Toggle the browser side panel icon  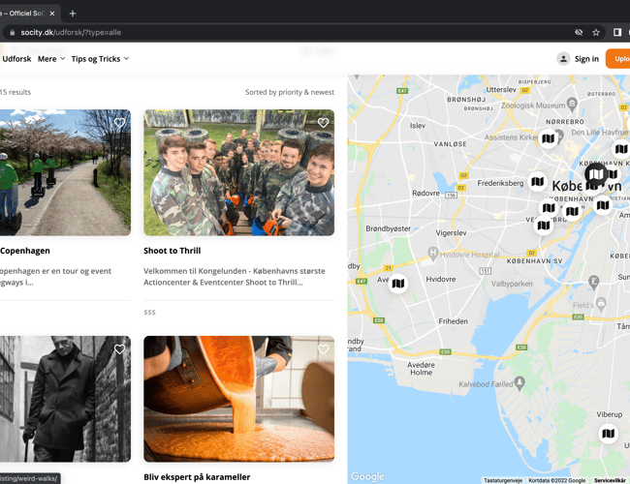click(x=617, y=33)
